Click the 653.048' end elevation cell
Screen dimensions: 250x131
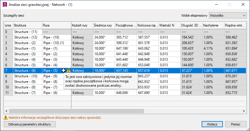(x=148, y=65)
